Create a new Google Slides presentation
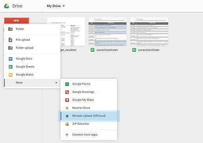 32,75
